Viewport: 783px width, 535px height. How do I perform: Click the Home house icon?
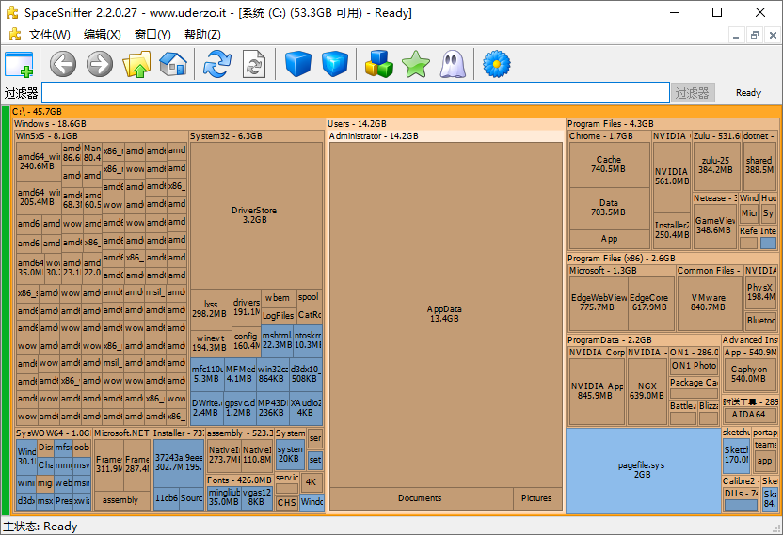pyautogui.click(x=173, y=64)
